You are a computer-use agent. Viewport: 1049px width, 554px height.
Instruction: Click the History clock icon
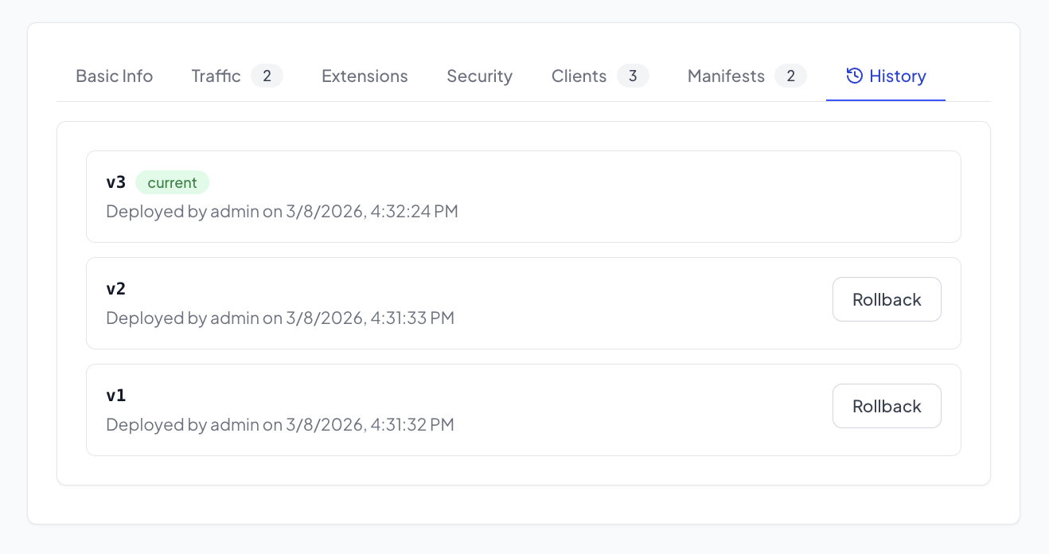coord(854,76)
